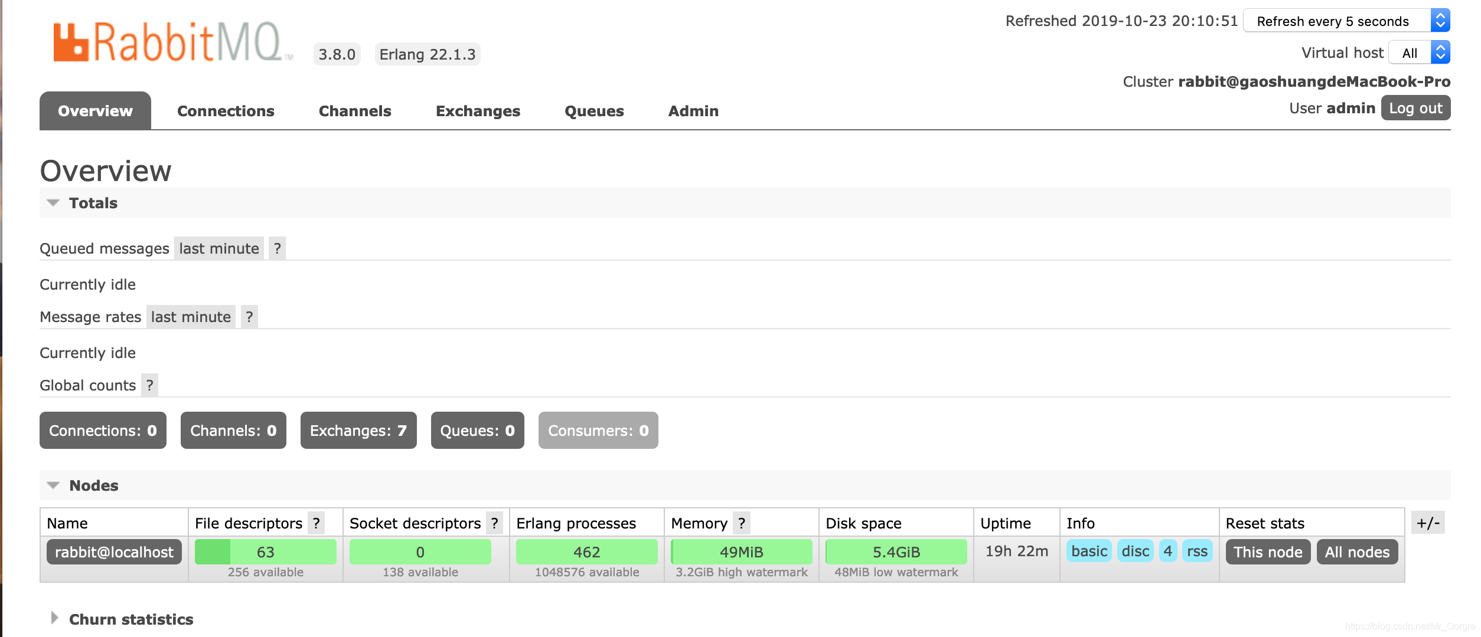
Task: Toggle node columns with +/- button
Action: (1428, 523)
